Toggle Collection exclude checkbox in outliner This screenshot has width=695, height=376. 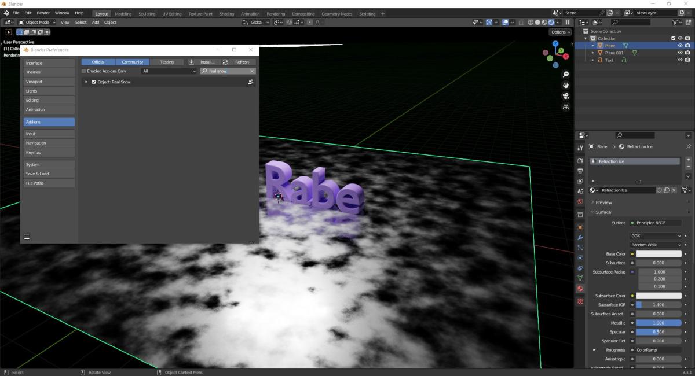click(673, 38)
